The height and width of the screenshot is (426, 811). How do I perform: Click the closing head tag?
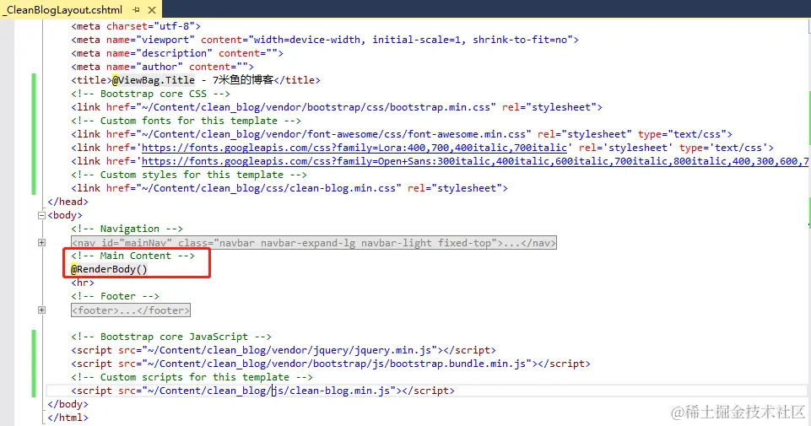(68, 202)
